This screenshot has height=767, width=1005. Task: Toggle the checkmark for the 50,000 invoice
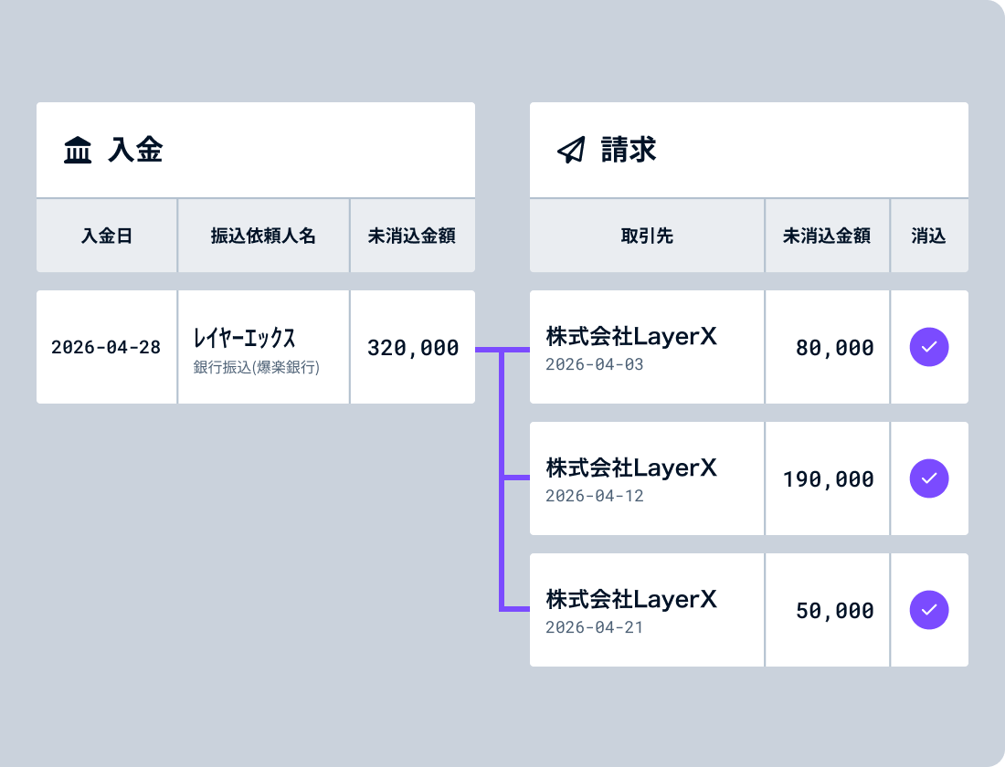(929, 610)
